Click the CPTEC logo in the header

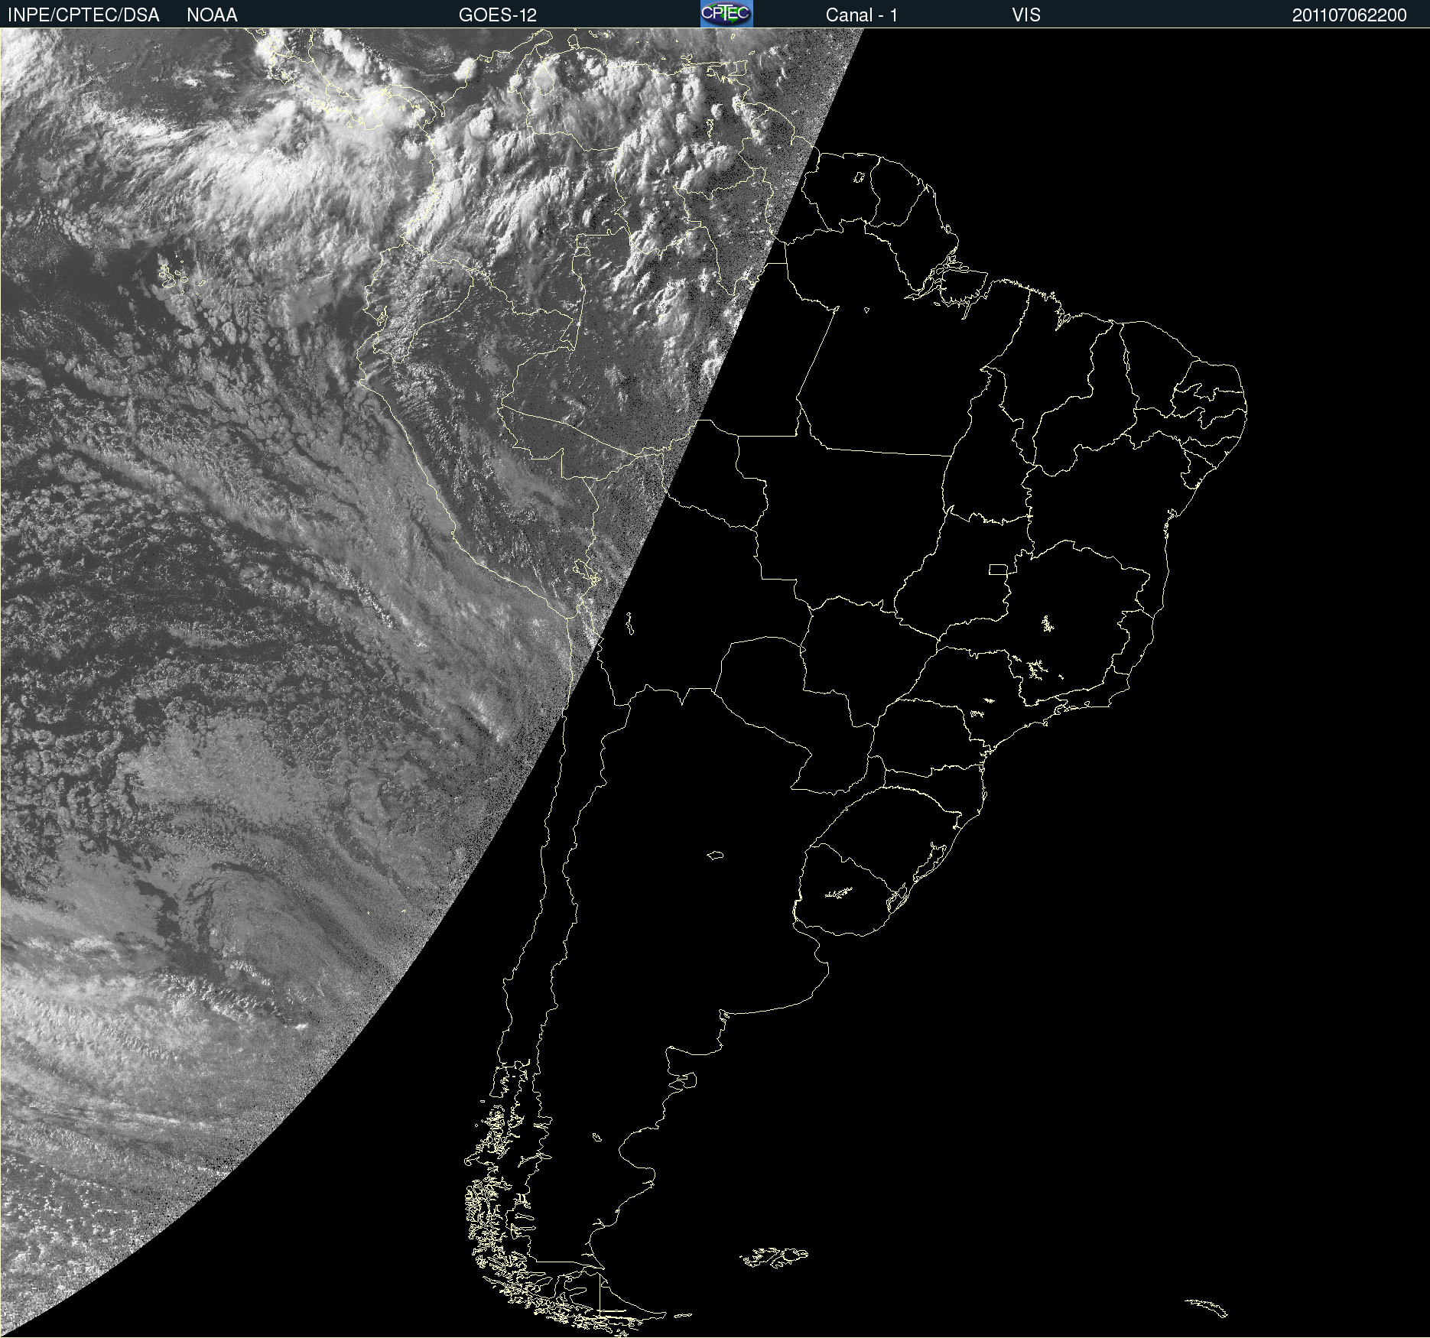click(726, 14)
